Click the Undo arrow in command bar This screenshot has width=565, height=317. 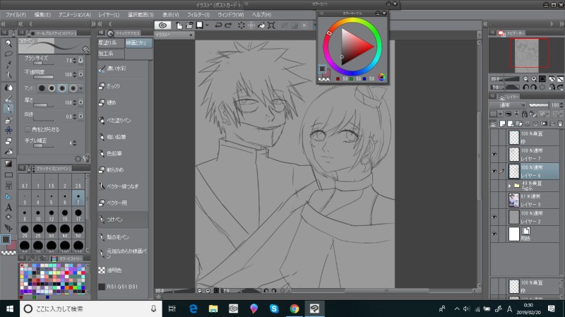pyautogui.click(x=218, y=25)
